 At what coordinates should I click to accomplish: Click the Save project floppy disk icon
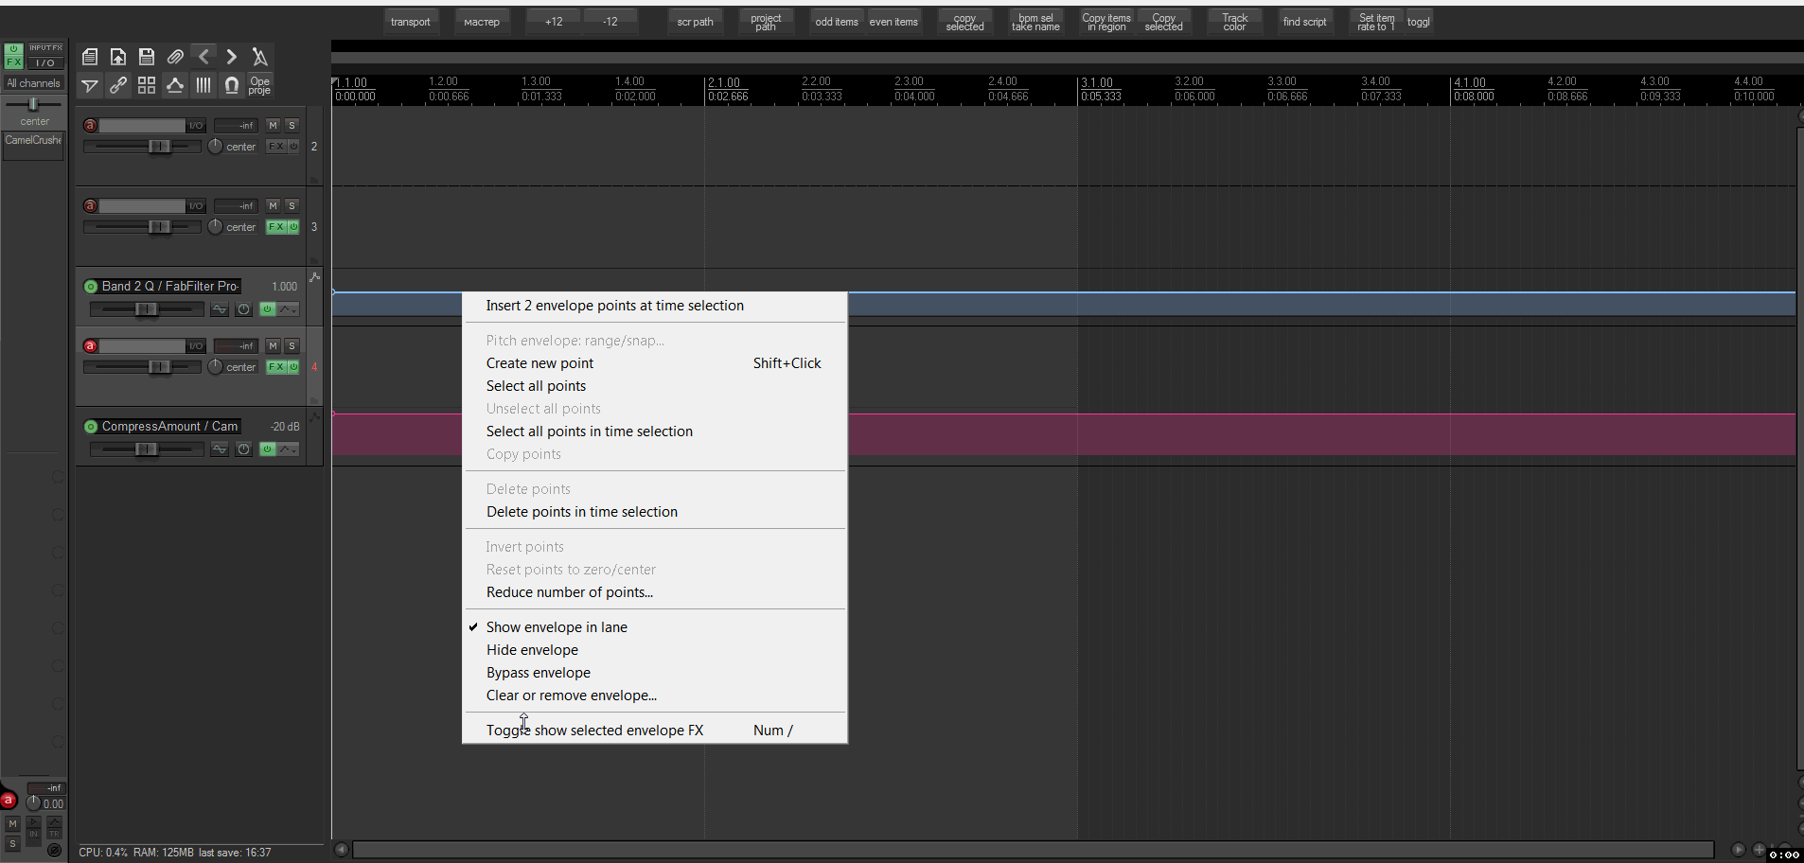[146, 57]
